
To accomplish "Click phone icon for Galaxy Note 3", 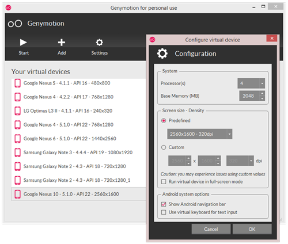I will tap(17, 152).
